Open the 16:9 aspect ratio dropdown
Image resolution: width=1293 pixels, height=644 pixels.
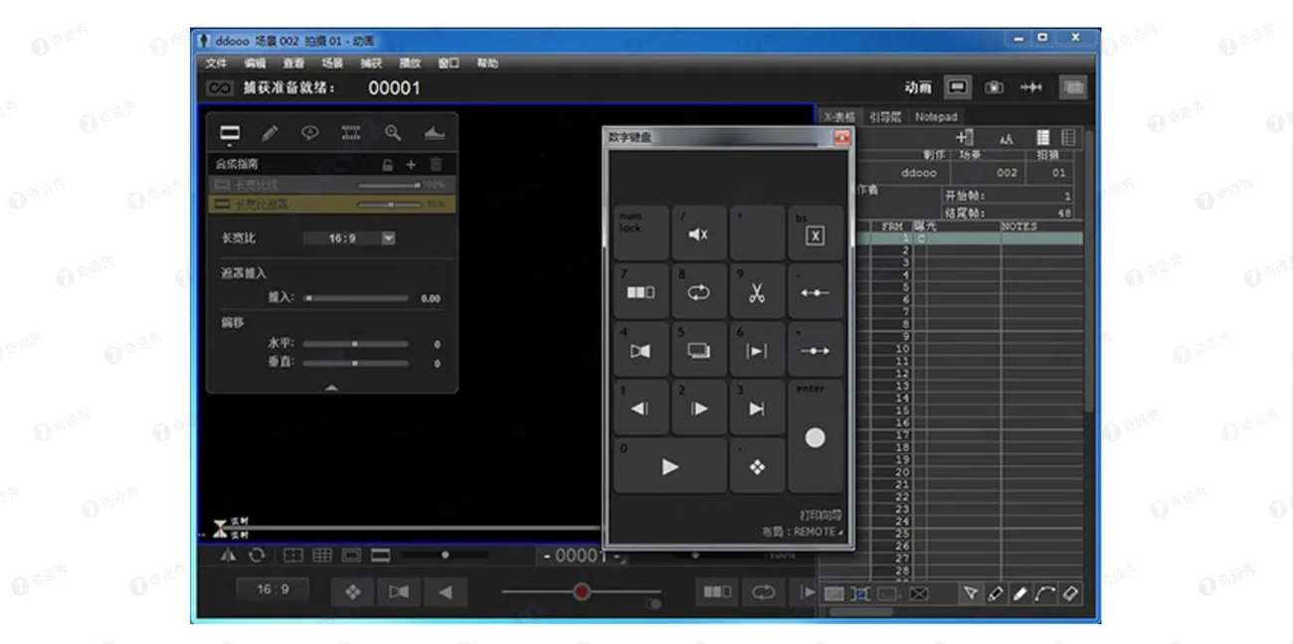(x=388, y=238)
